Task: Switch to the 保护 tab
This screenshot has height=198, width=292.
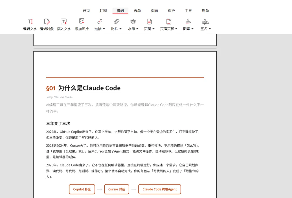Action: [171, 11]
